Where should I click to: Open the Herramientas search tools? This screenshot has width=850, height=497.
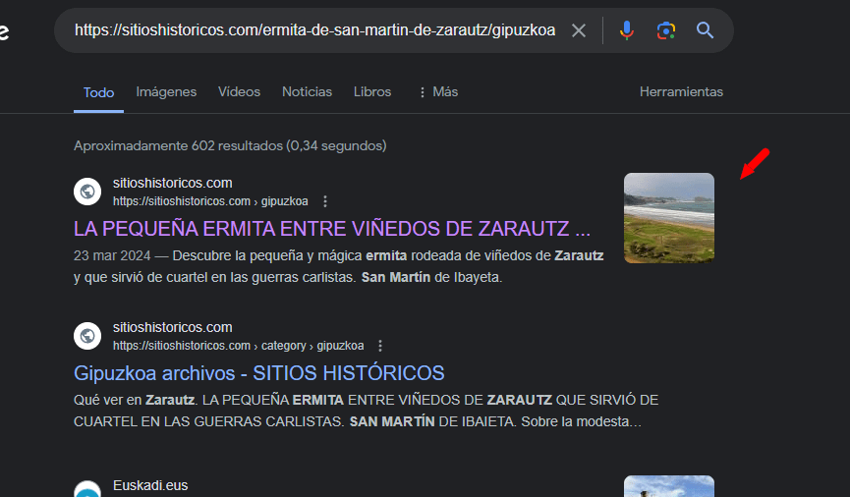coord(681,91)
